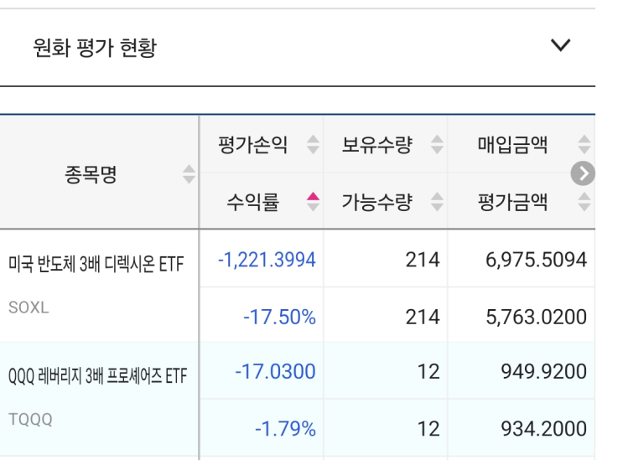Select the TQQQ return rate -1.79%
The image size is (623, 475).
[x=285, y=430]
